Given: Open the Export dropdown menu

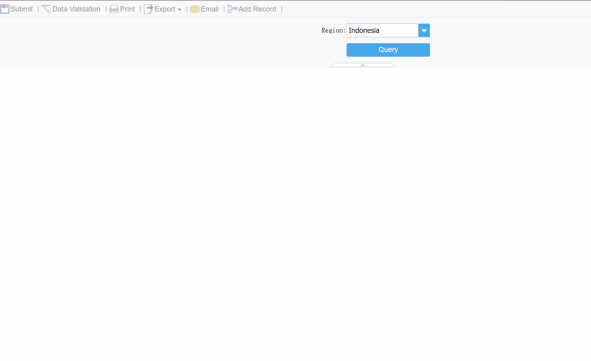Looking at the screenshot, I should 180,9.
